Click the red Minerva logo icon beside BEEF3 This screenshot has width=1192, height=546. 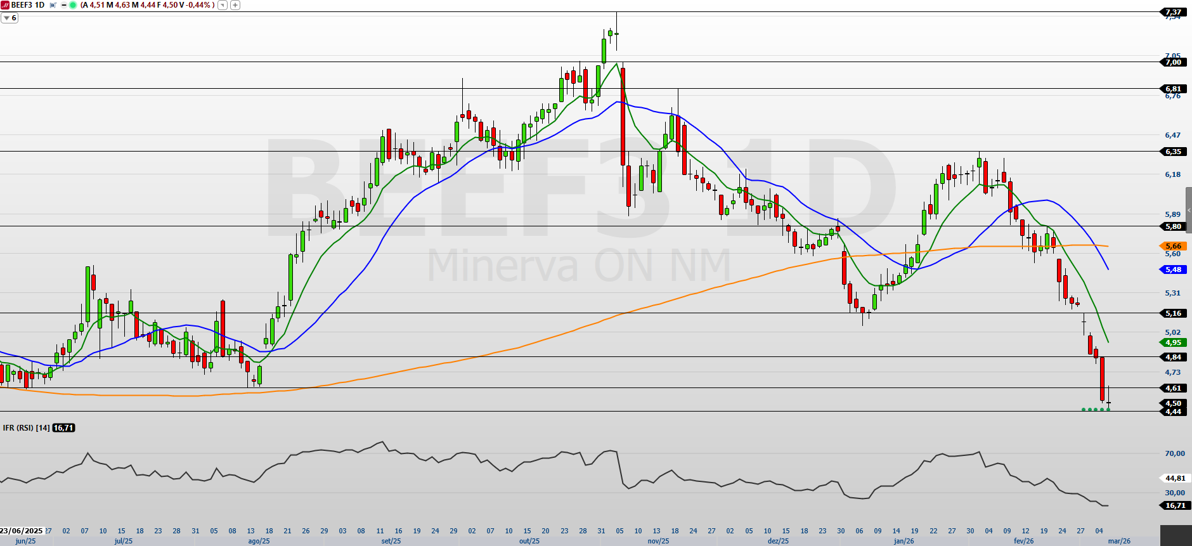(6, 5)
